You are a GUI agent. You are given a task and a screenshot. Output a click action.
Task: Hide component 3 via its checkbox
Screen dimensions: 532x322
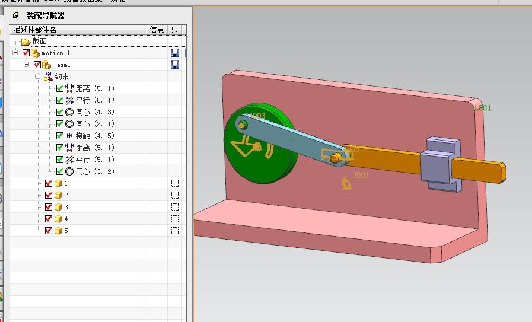tap(49, 207)
